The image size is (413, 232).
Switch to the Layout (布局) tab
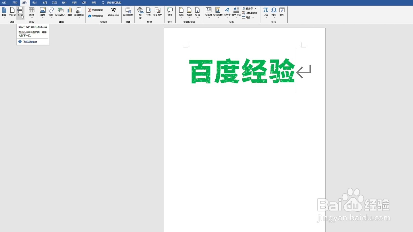pos(45,3)
